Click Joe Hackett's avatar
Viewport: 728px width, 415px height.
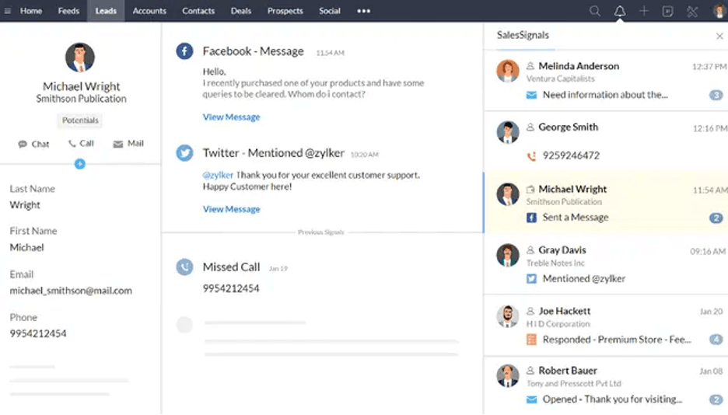coord(507,316)
